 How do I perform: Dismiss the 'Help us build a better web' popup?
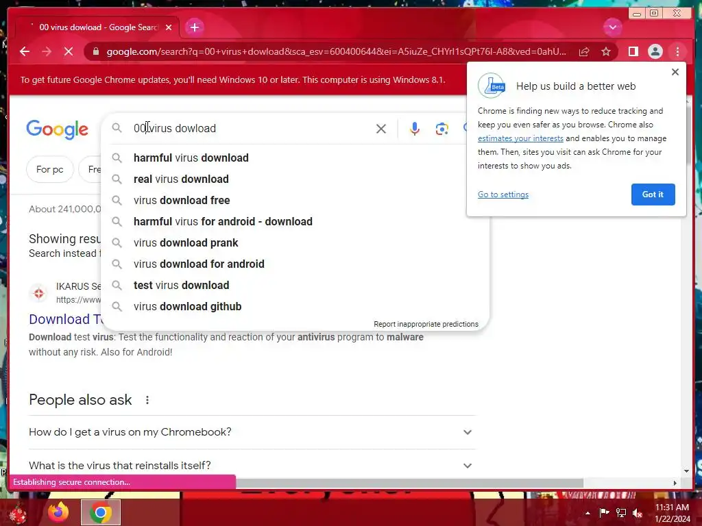pos(675,72)
